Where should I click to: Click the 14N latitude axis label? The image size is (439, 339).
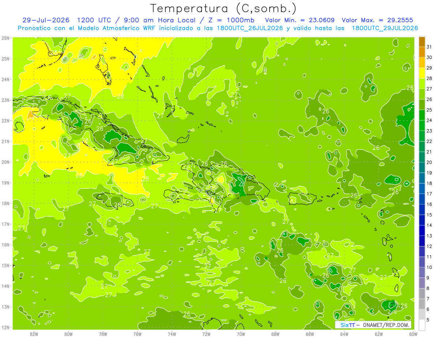click(5, 286)
